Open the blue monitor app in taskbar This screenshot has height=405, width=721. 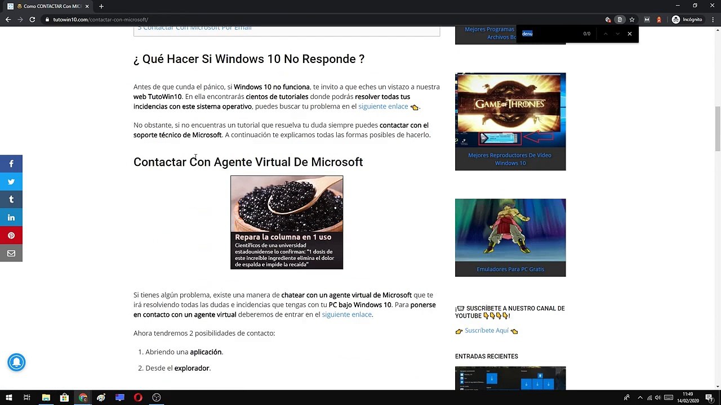pyautogui.click(x=119, y=398)
